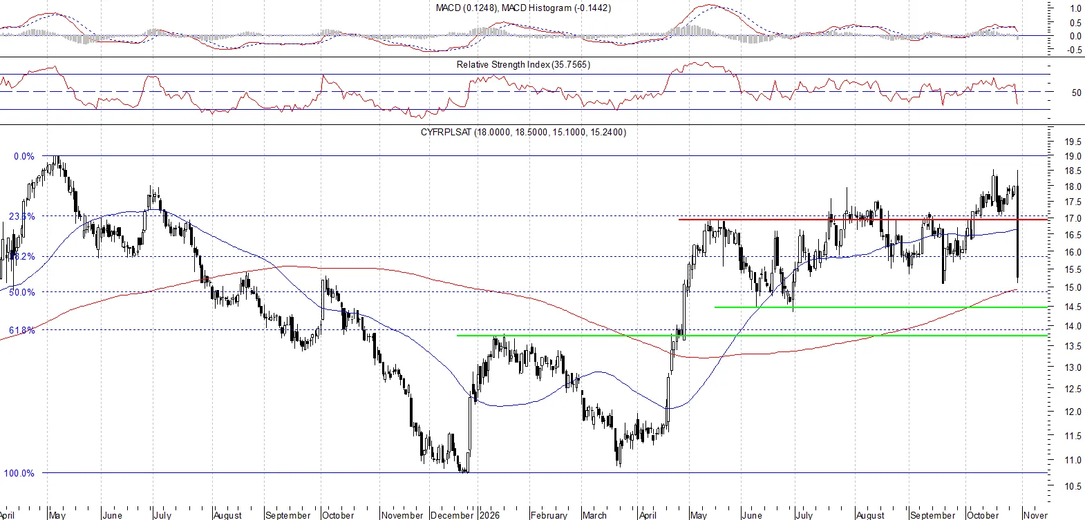Viewport: 1085px width, 520px height.
Task: Click the Relative Strength Index (35.7565) title
Action: [523, 64]
